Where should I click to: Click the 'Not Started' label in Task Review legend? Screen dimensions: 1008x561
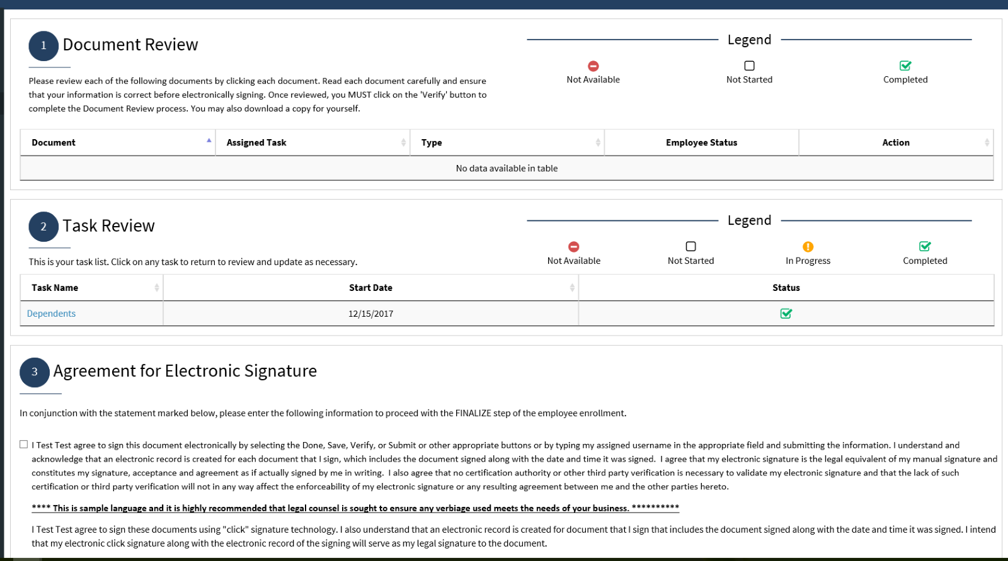point(690,261)
